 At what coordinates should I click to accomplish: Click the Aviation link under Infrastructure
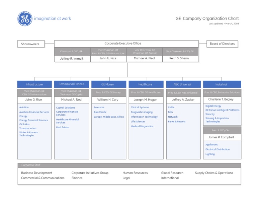[x=24, y=107]
